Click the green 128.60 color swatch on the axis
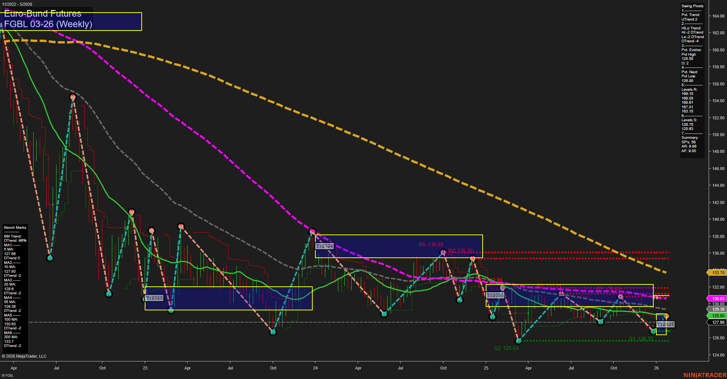This screenshot has width=727, height=379. coord(717,316)
